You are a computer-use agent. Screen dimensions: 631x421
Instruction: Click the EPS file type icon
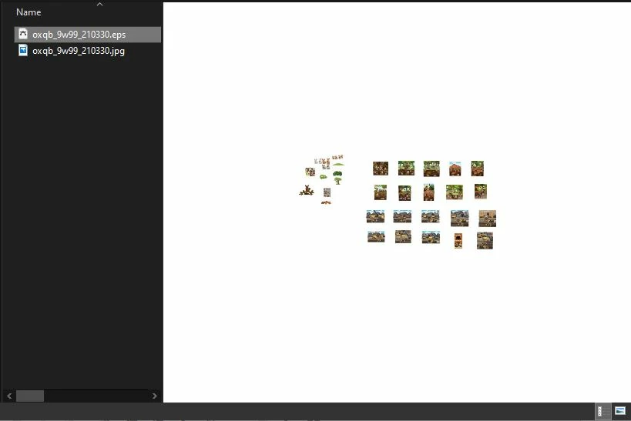click(23, 34)
